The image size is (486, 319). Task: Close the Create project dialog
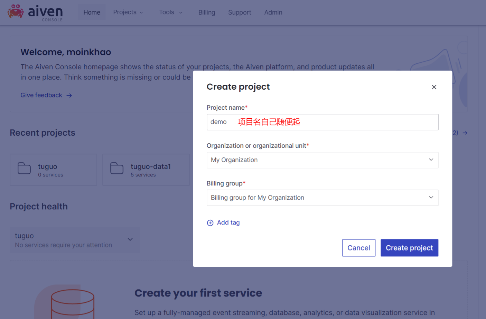pyautogui.click(x=434, y=87)
